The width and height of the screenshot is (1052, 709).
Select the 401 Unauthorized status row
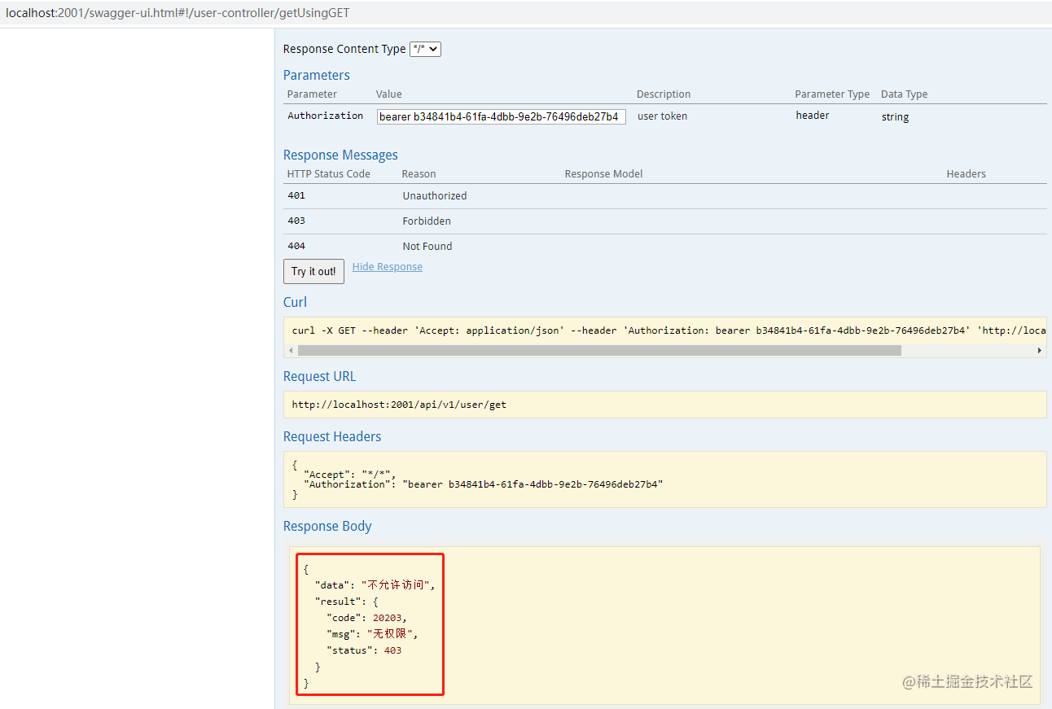[665, 196]
